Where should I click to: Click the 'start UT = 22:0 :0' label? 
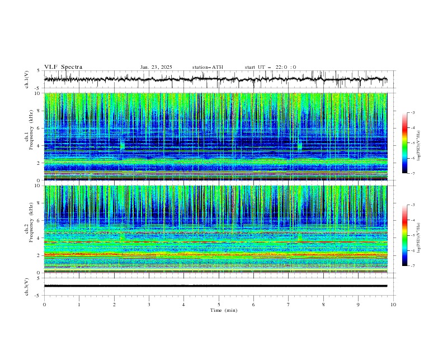pyautogui.click(x=270, y=67)
